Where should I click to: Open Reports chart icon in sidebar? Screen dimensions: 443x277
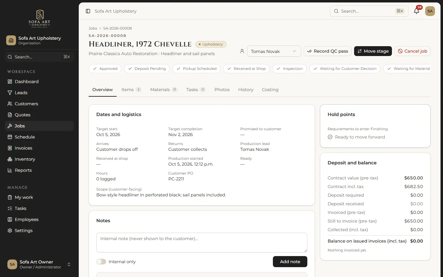10,170
